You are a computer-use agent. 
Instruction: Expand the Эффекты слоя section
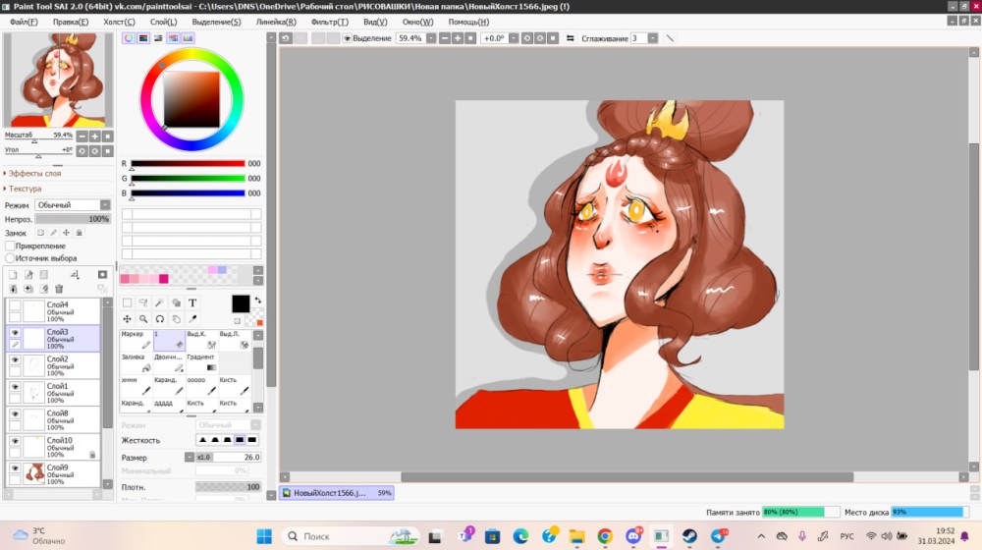coord(33,174)
